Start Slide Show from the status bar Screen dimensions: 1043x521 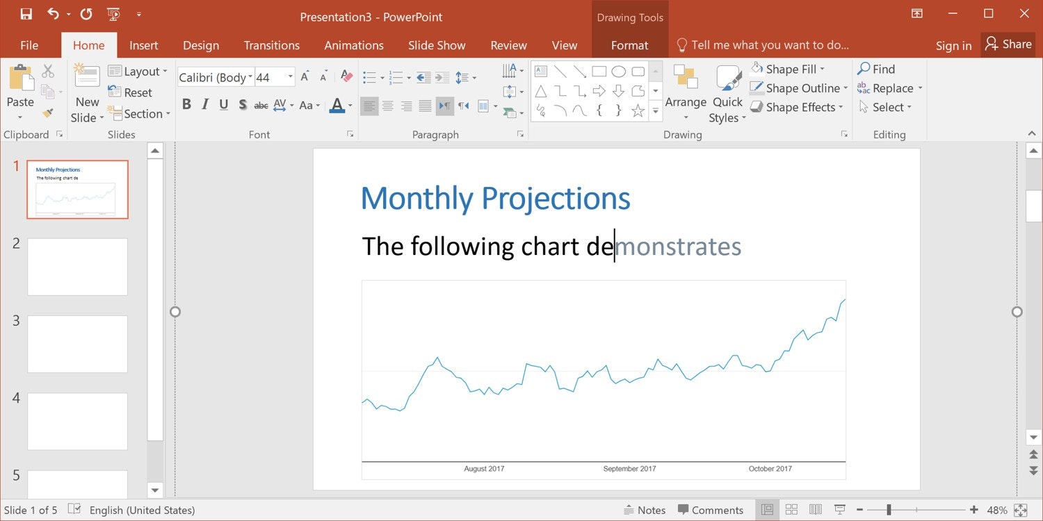839,509
